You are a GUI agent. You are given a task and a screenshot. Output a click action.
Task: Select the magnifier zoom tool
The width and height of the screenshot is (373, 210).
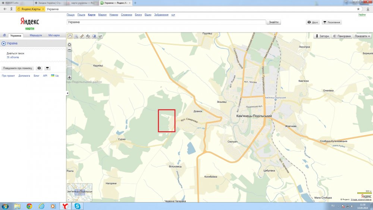point(76,36)
